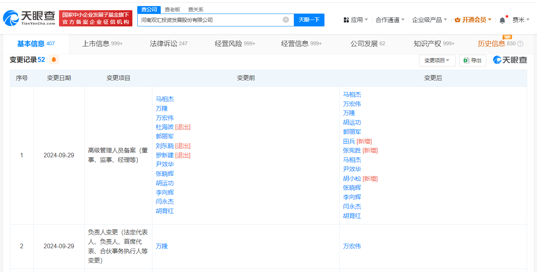Click the 变更前 column header
The image size is (537, 272).
pyautogui.click(x=246, y=78)
